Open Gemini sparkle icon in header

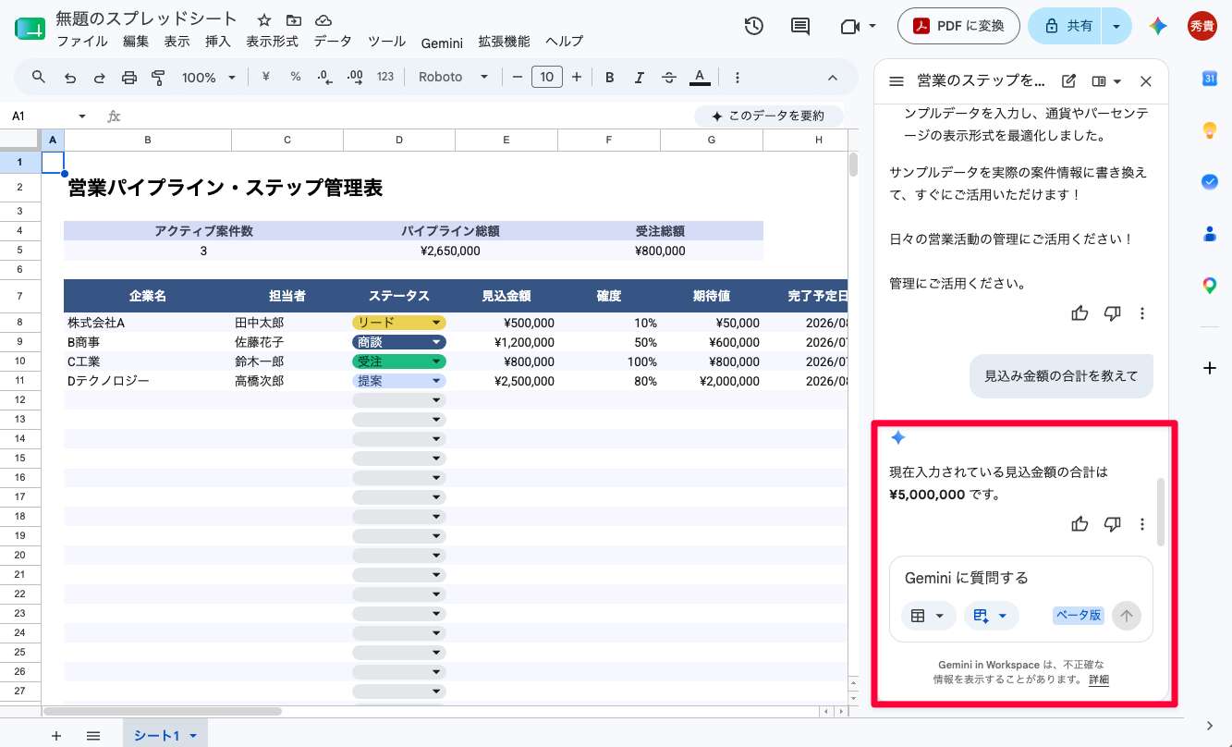coord(1158,26)
